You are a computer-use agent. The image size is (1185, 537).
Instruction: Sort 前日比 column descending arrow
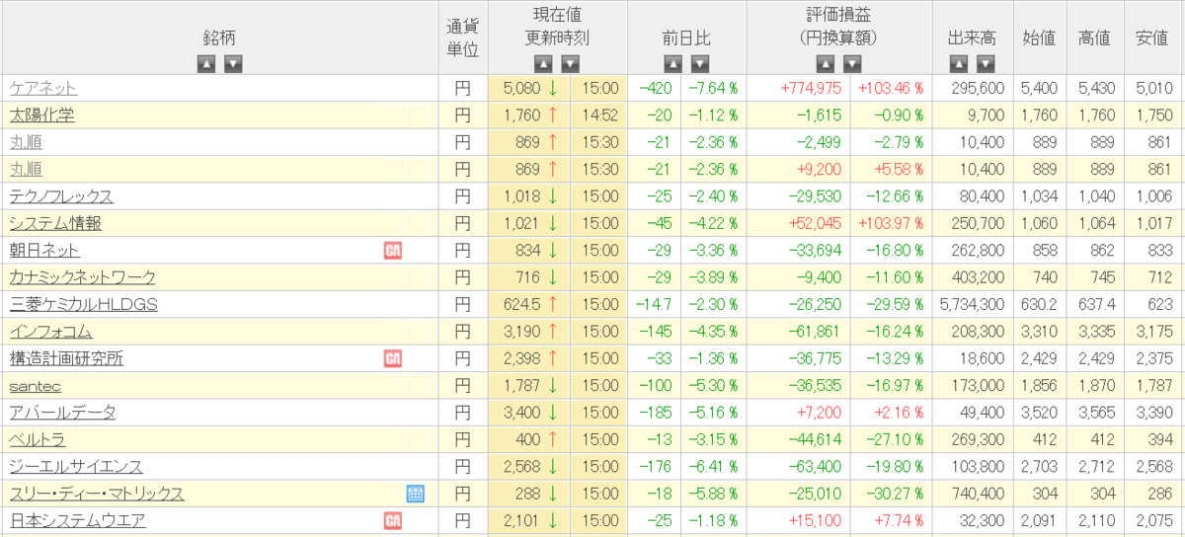(x=700, y=64)
